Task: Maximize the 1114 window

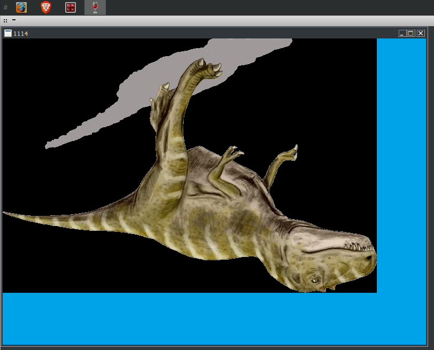Action: pyautogui.click(x=411, y=33)
